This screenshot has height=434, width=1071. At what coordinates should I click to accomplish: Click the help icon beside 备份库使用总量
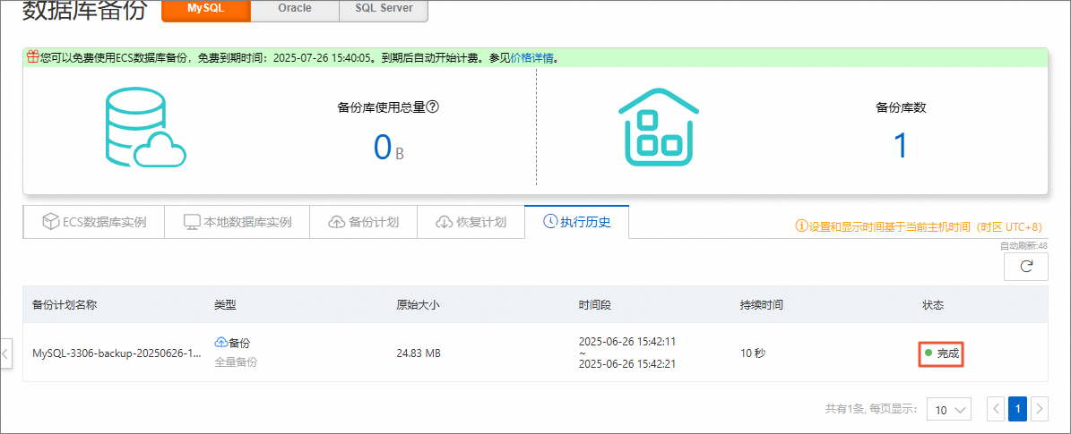pos(432,106)
